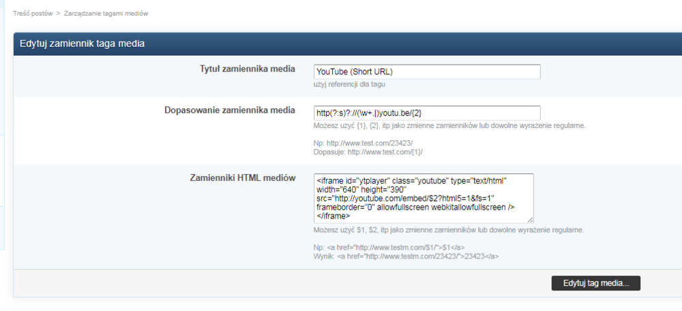
Task: Click the "Treść postów" breadcrumb link
Action: [33, 14]
